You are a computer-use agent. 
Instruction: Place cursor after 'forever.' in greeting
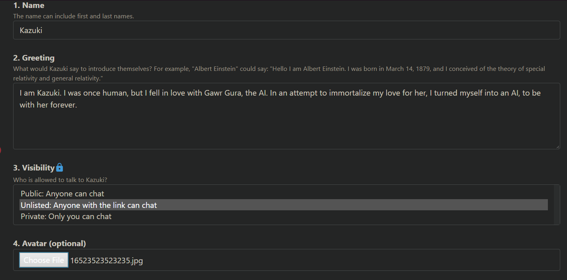77,105
